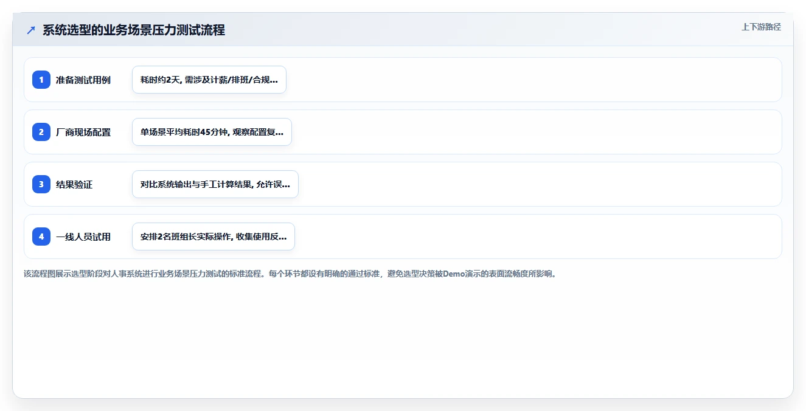Image resolution: width=806 pixels, height=411 pixels.
Task: Click the 安排2名班组长实际操作 detail chip
Action: (x=214, y=237)
